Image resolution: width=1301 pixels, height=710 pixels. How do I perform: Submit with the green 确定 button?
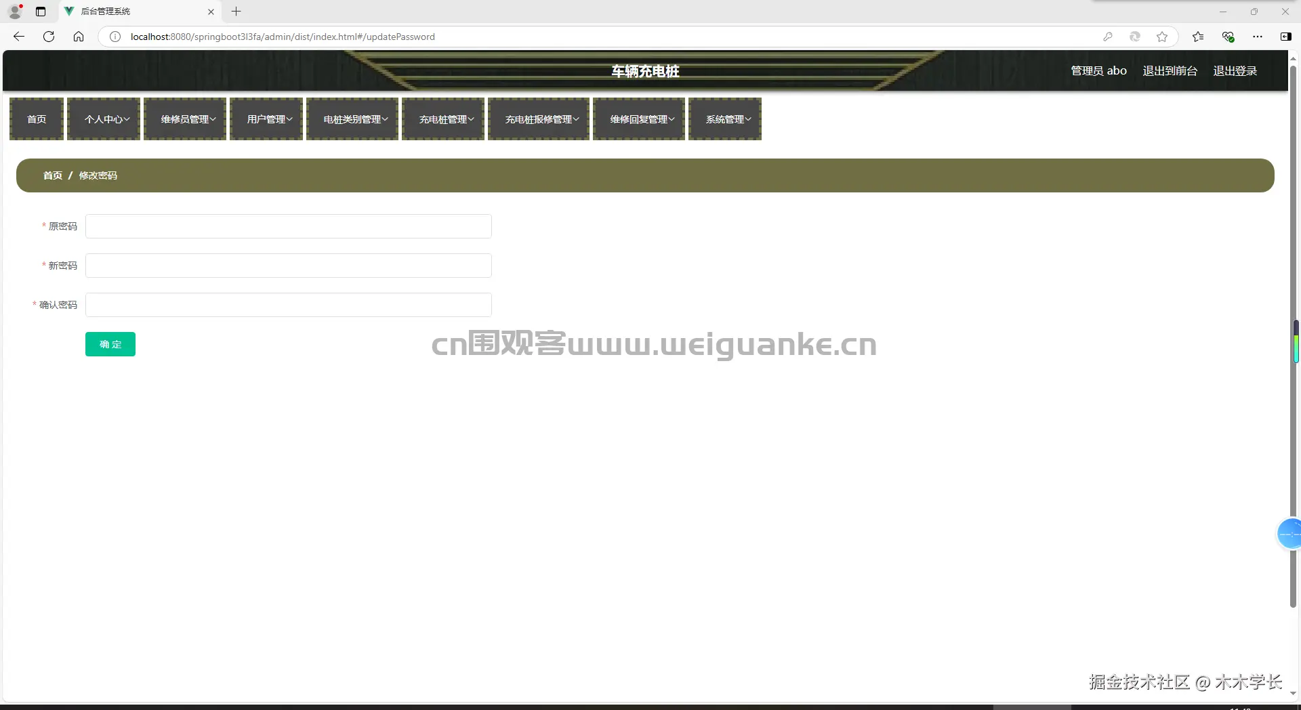pyautogui.click(x=110, y=344)
